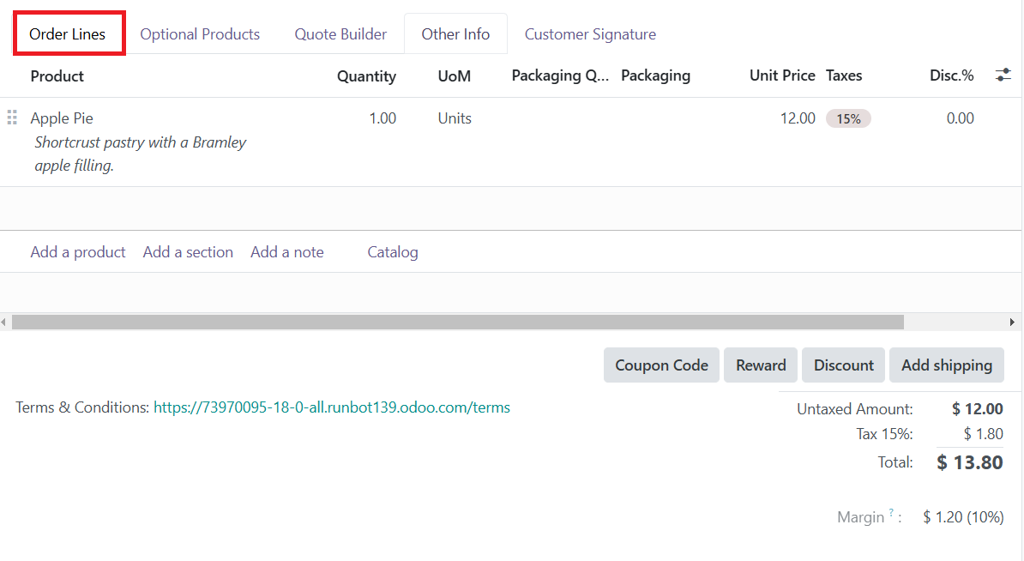
Task: Open the Terms & Conditions URL
Action: click(332, 407)
